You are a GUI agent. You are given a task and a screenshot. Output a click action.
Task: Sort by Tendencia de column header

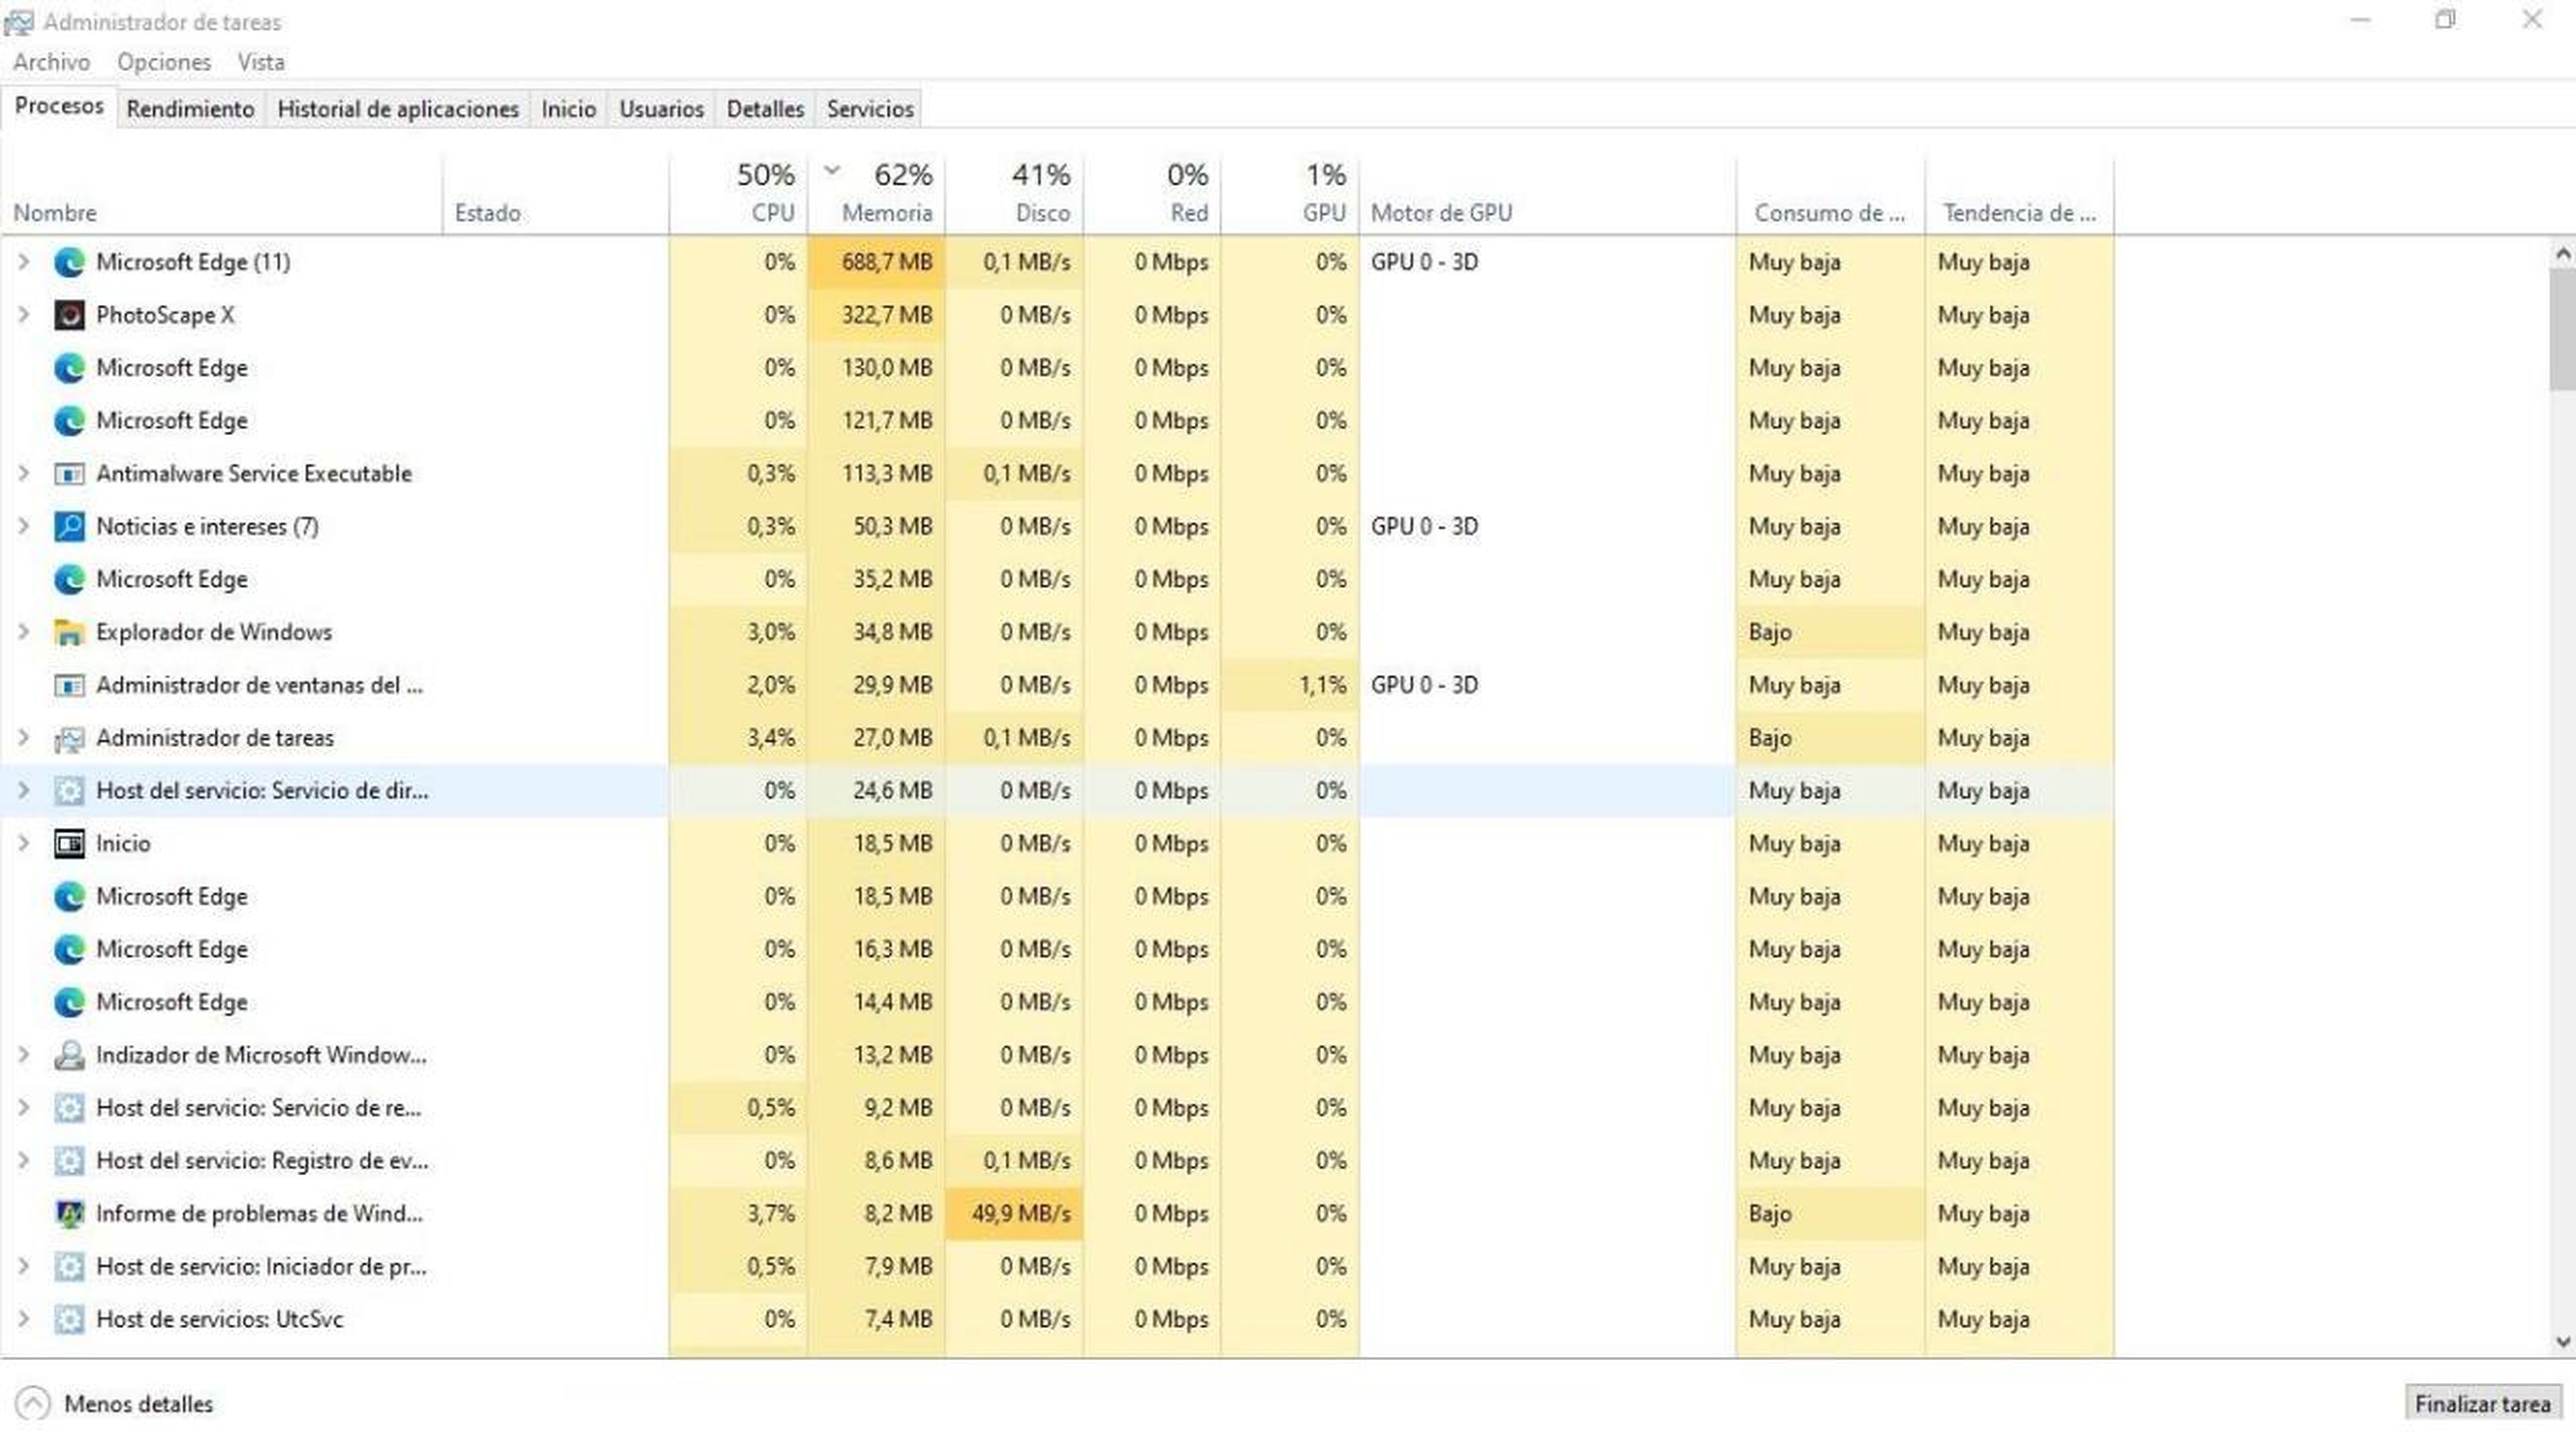[x=2020, y=195]
